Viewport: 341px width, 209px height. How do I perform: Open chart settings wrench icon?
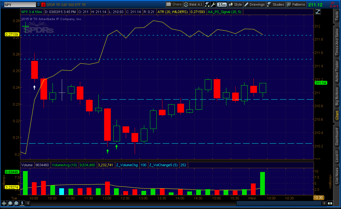[213, 4]
